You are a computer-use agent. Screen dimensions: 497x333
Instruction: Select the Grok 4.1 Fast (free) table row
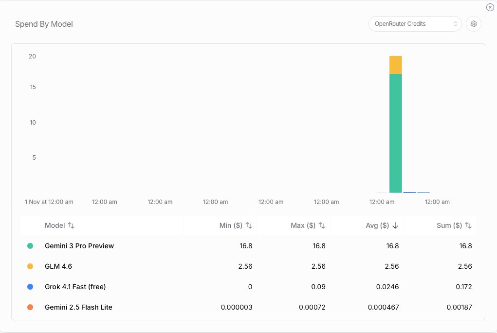(x=195, y=287)
